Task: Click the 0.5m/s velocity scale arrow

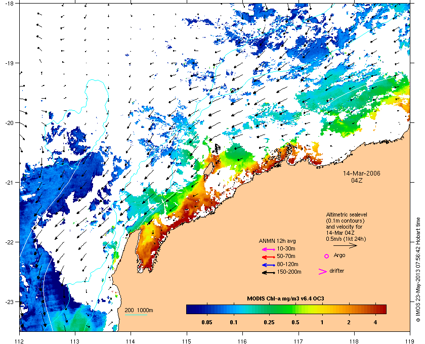Action: (x=345, y=246)
